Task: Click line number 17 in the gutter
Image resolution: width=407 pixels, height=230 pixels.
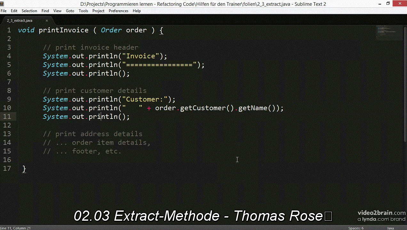Action: (7, 168)
